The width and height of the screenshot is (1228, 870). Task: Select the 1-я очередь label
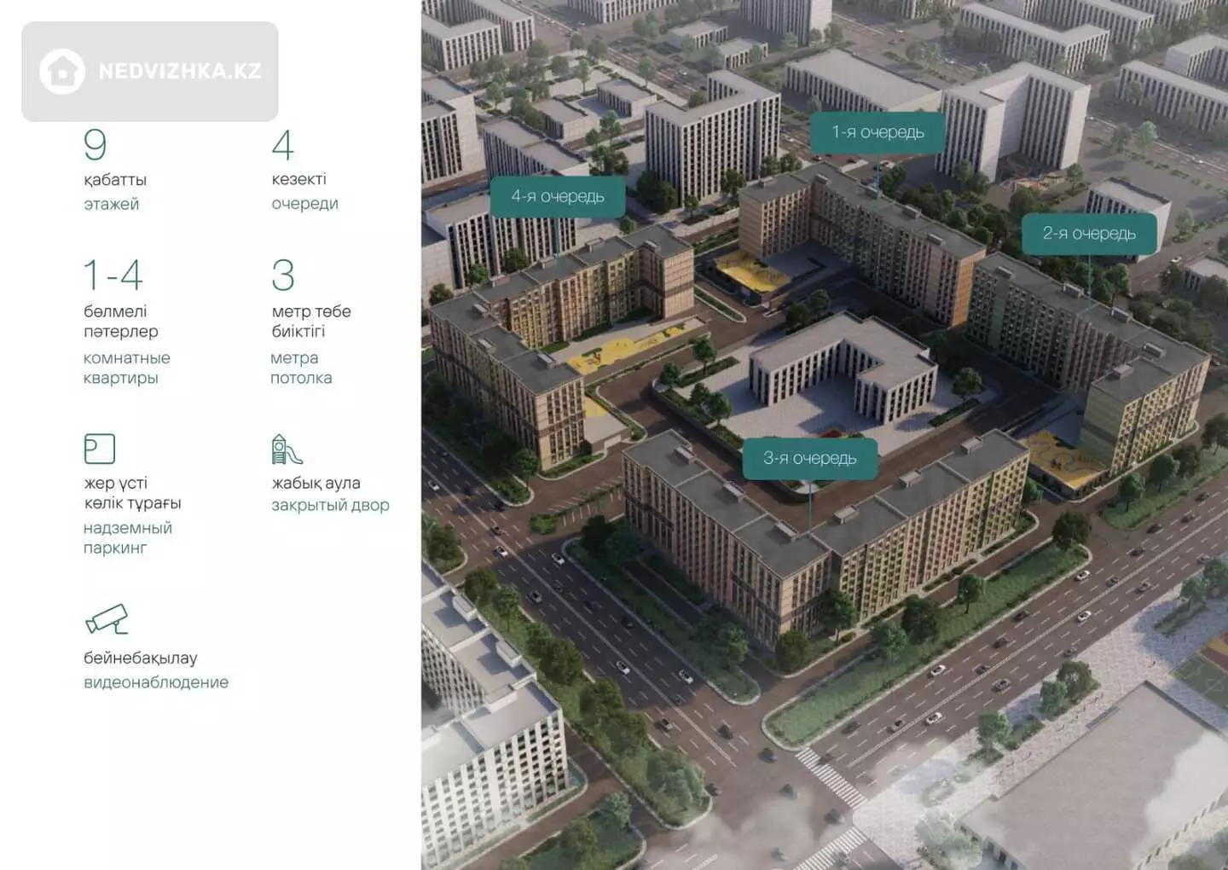[878, 132]
